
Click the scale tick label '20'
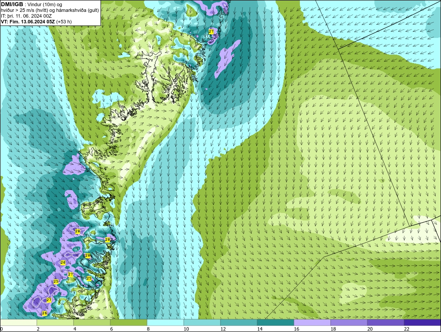pos(370,329)
